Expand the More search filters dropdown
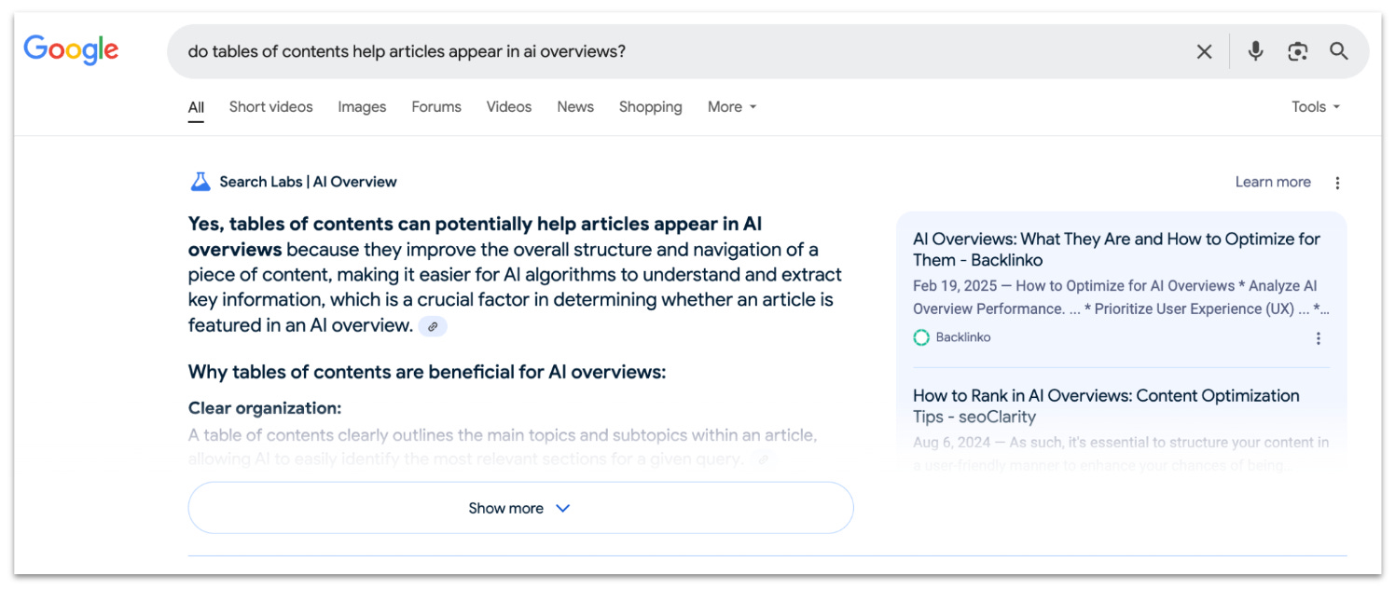This screenshot has height=589, width=1395. [732, 107]
